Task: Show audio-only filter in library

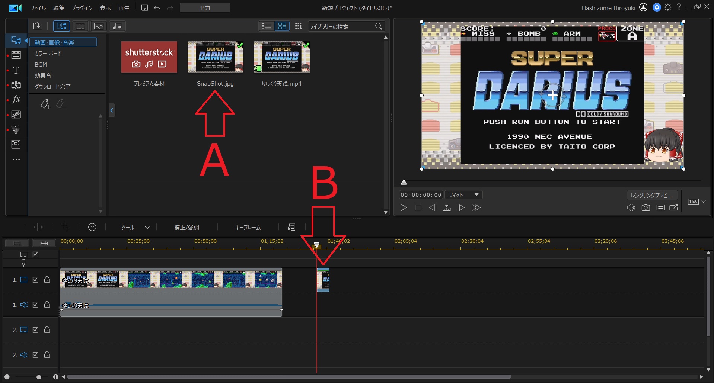Action: [x=117, y=26]
